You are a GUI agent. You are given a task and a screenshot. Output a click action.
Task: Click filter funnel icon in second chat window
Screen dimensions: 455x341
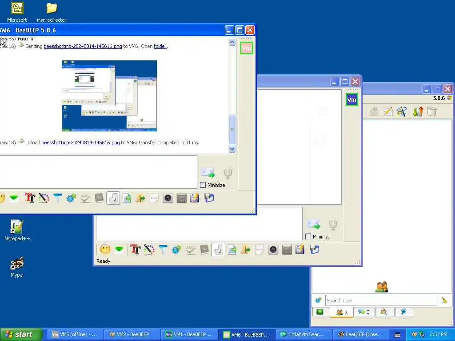pos(163,250)
